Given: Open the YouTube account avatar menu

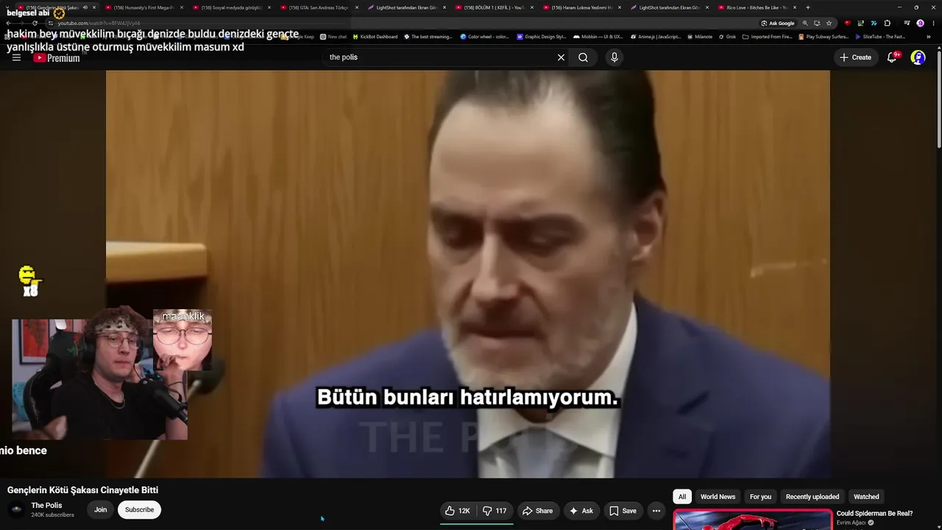Looking at the screenshot, I should pyautogui.click(x=918, y=57).
